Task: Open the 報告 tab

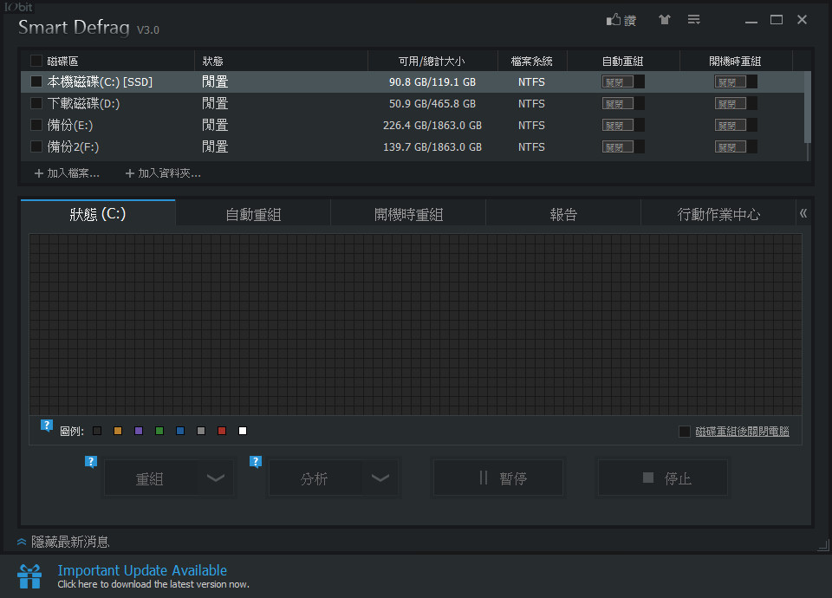Action: coord(563,214)
